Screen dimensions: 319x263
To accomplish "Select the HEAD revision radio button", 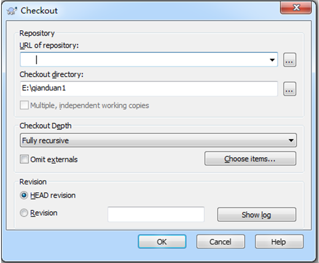I will 24,195.
